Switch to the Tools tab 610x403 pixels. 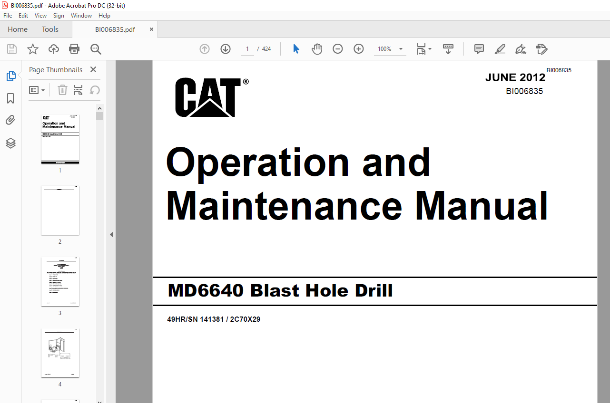click(50, 29)
